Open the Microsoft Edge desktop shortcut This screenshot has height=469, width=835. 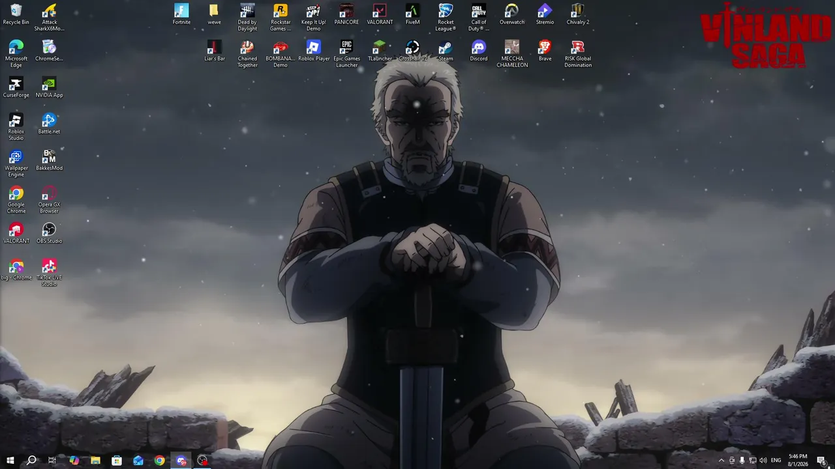(16, 54)
